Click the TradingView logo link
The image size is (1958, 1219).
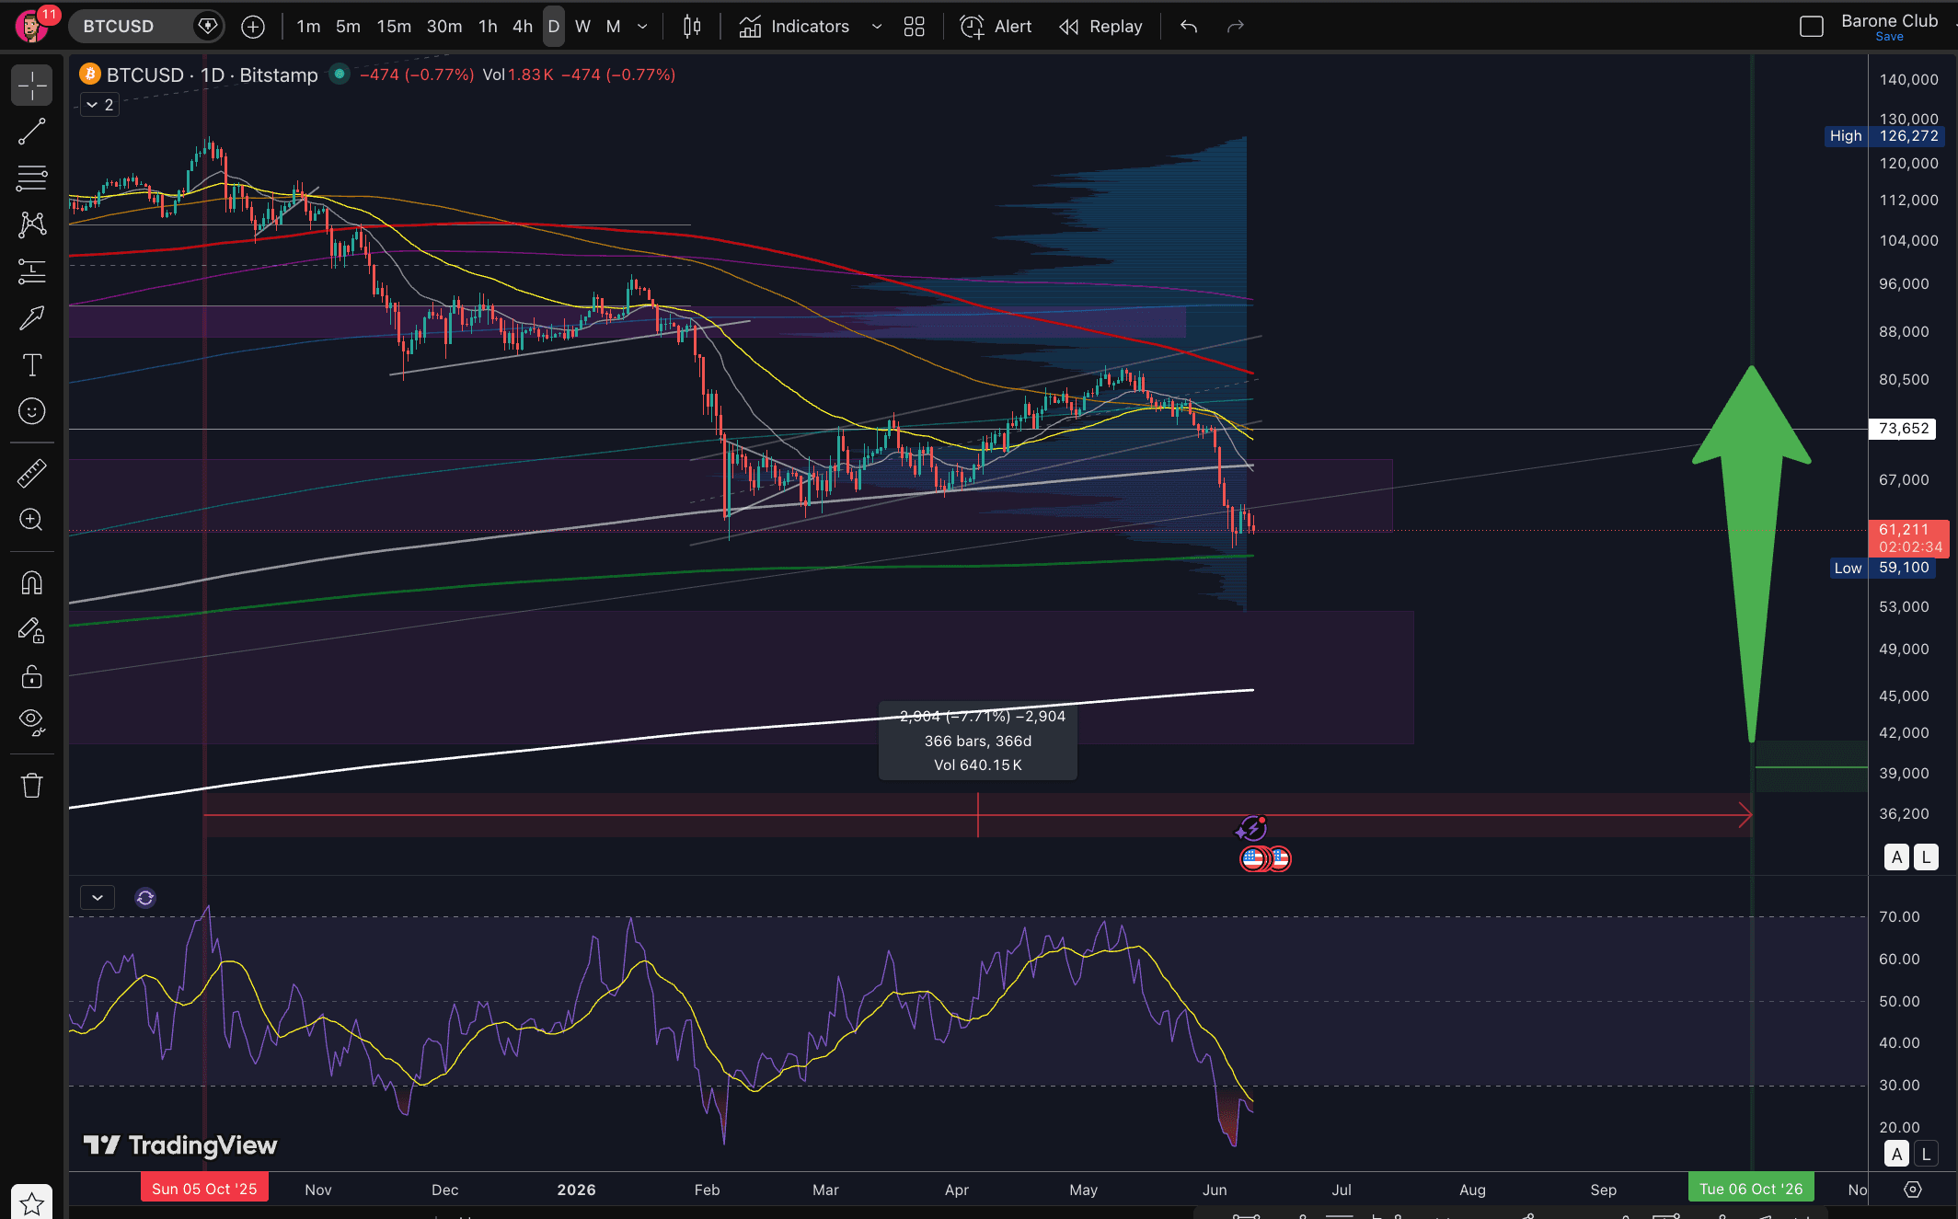[180, 1144]
